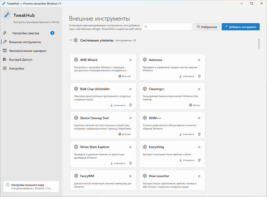Install DISM++ with Установить
This screenshot has height=197, width=267.
[187, 134]
